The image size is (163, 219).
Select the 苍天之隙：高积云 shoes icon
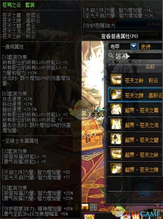point(116,95)
